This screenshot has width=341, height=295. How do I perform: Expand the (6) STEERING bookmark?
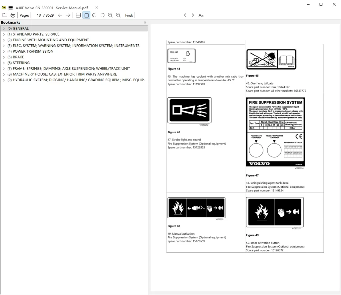[x=4, y=63]
